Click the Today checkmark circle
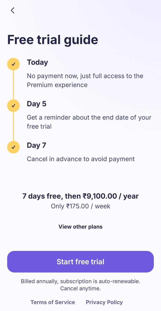The width and height of the screenshot is (161, 311). pos(13,64)
